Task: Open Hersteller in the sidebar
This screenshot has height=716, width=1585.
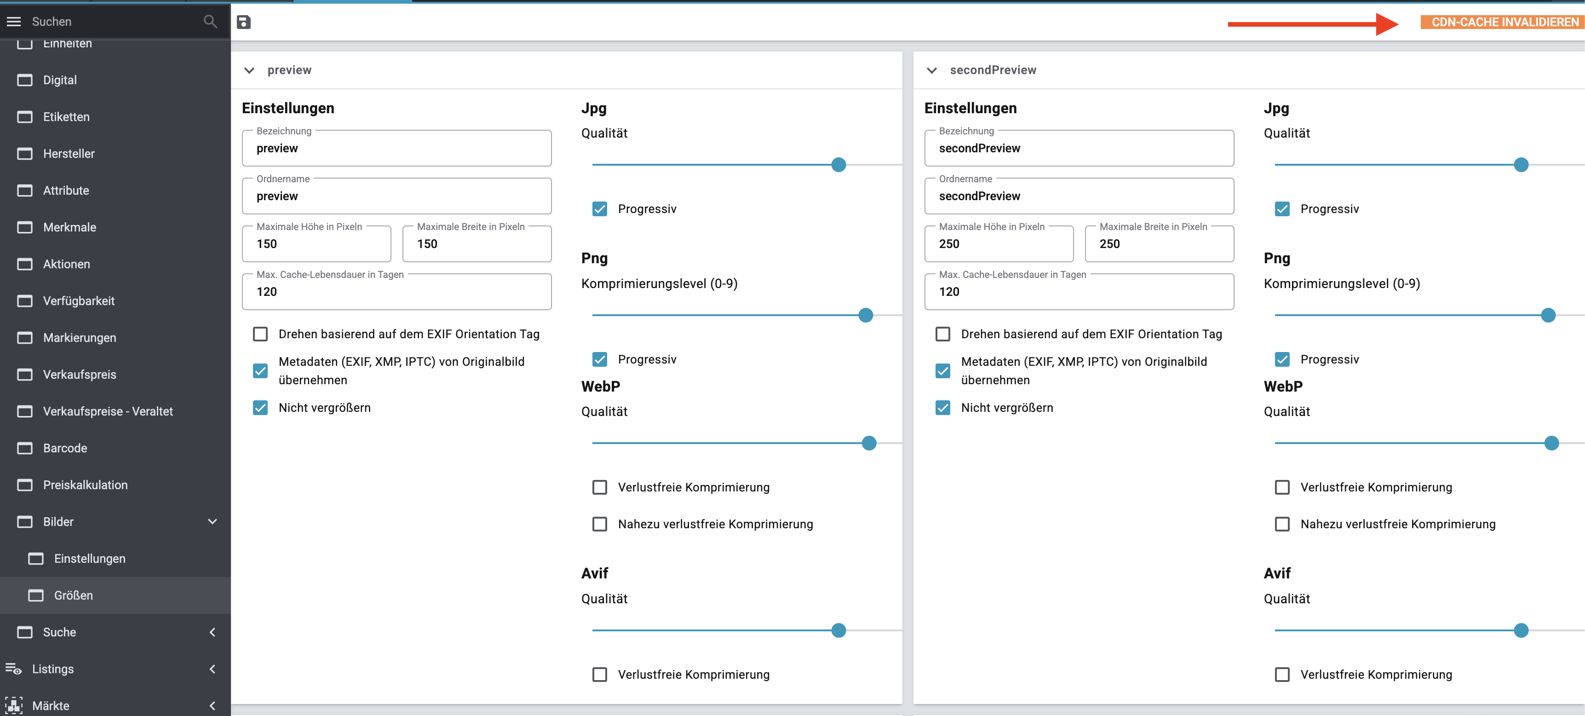Action: coord(69,154)
